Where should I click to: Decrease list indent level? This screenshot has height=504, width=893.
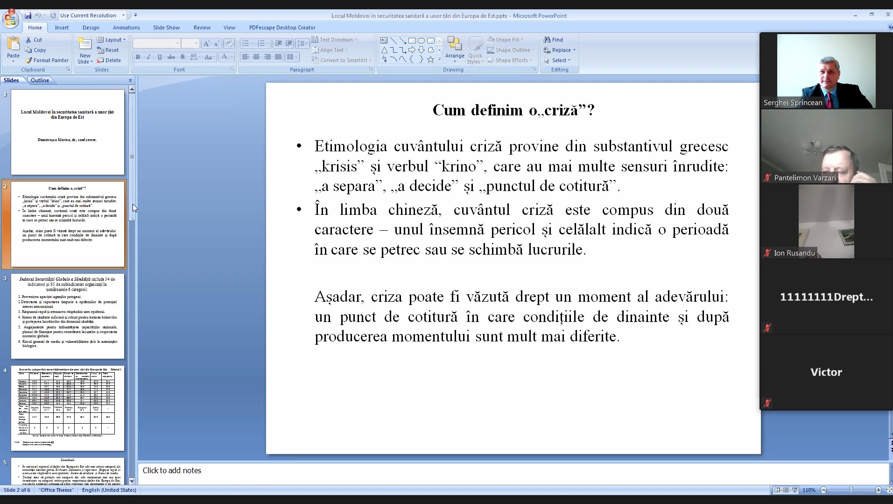coord(278,43)
